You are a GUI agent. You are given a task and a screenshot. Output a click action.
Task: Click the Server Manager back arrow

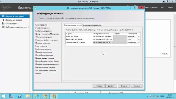click(x=4, y=7)
